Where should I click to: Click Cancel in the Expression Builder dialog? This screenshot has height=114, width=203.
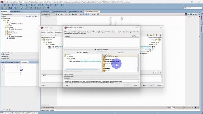(x=135, y=85)
